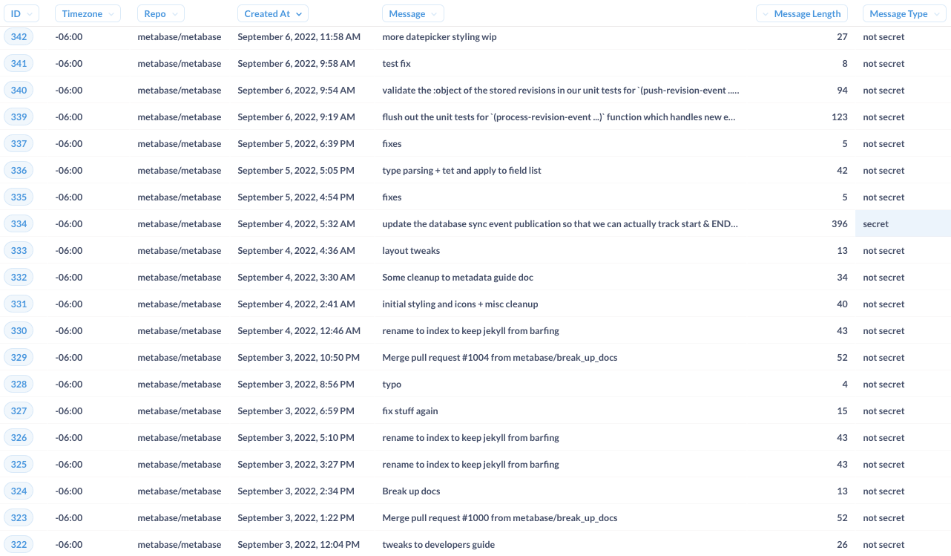
Task: Open record ID 326
Action: pos(19,438)
